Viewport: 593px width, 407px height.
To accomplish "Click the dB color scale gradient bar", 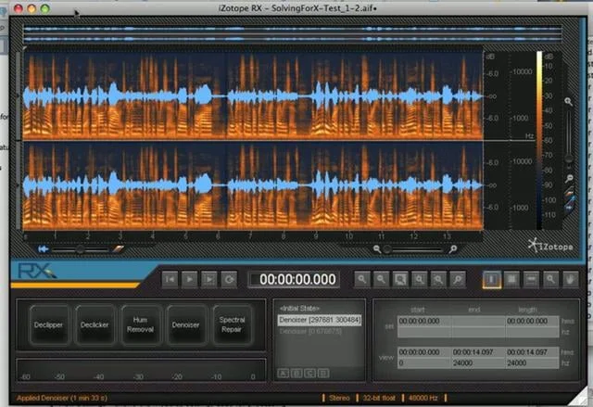I will click(x=539, y=140).
